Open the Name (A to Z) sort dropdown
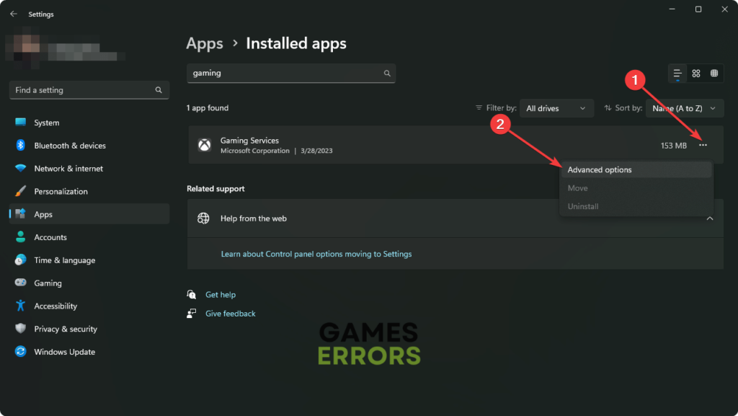The image size is (738, 416). click(684, 107)
